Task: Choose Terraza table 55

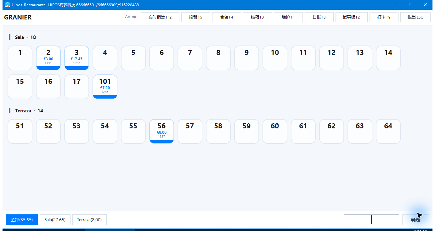Action: tap(133, 131)
